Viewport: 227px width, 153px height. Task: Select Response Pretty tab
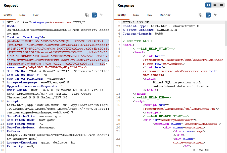click(x=121, y=15)
